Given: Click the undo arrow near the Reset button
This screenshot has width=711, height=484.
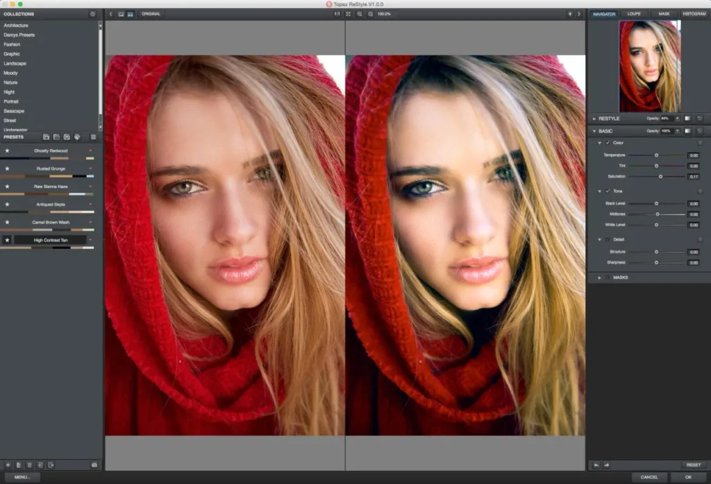Looking at the screenshot, I should (x=596, y=465).
